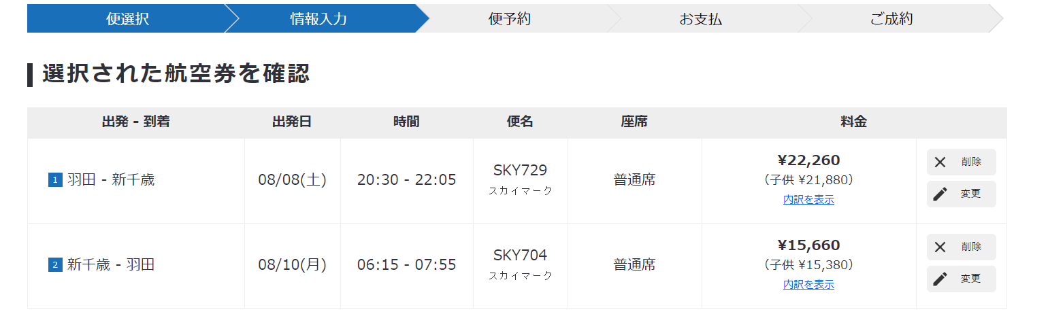Click the 出発日 column header
This screenshot has width=1048, height=314.
[x=292, y=122]
